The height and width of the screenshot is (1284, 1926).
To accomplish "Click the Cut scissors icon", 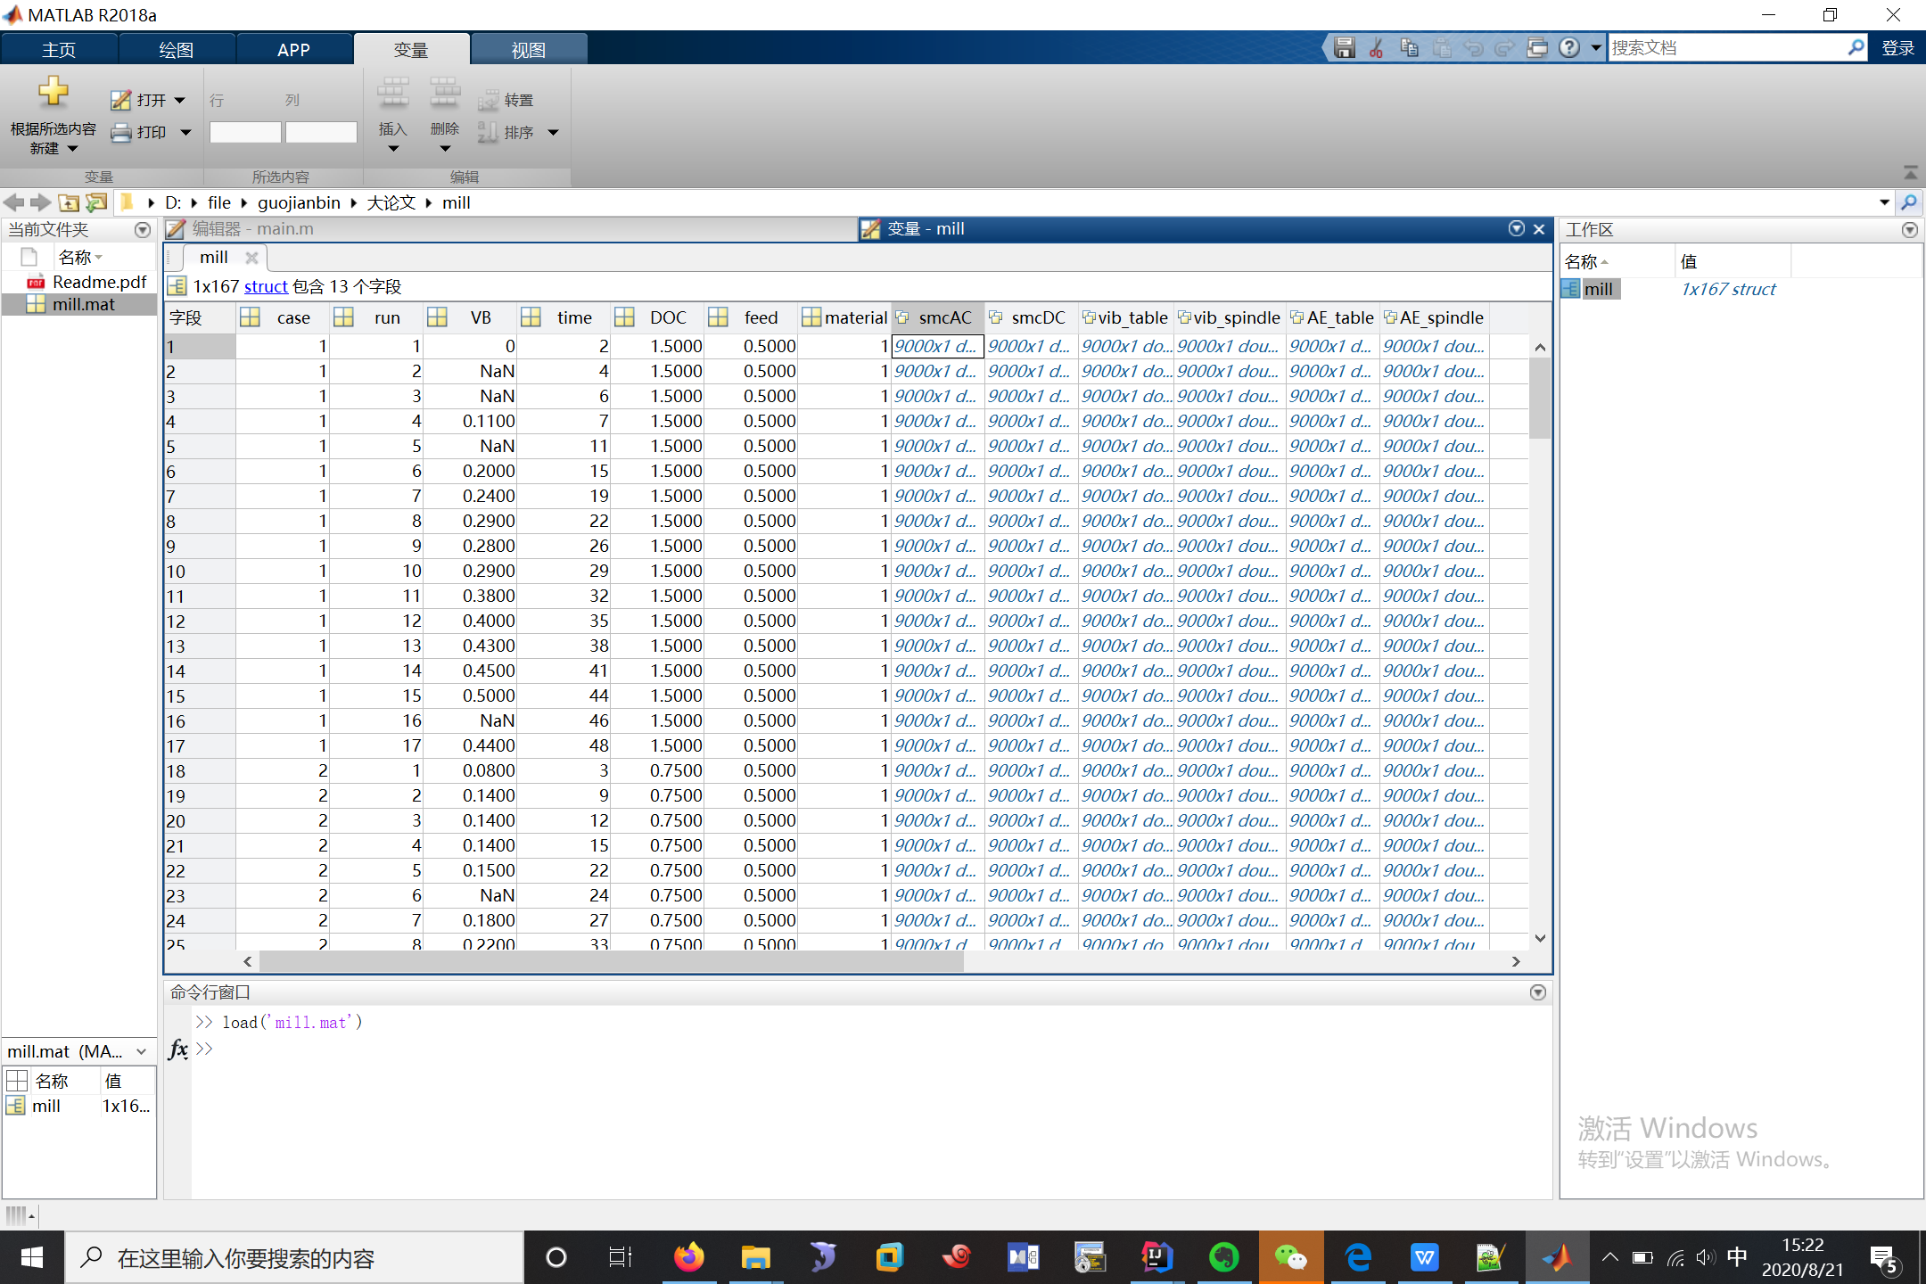I will coord(1376,48).
